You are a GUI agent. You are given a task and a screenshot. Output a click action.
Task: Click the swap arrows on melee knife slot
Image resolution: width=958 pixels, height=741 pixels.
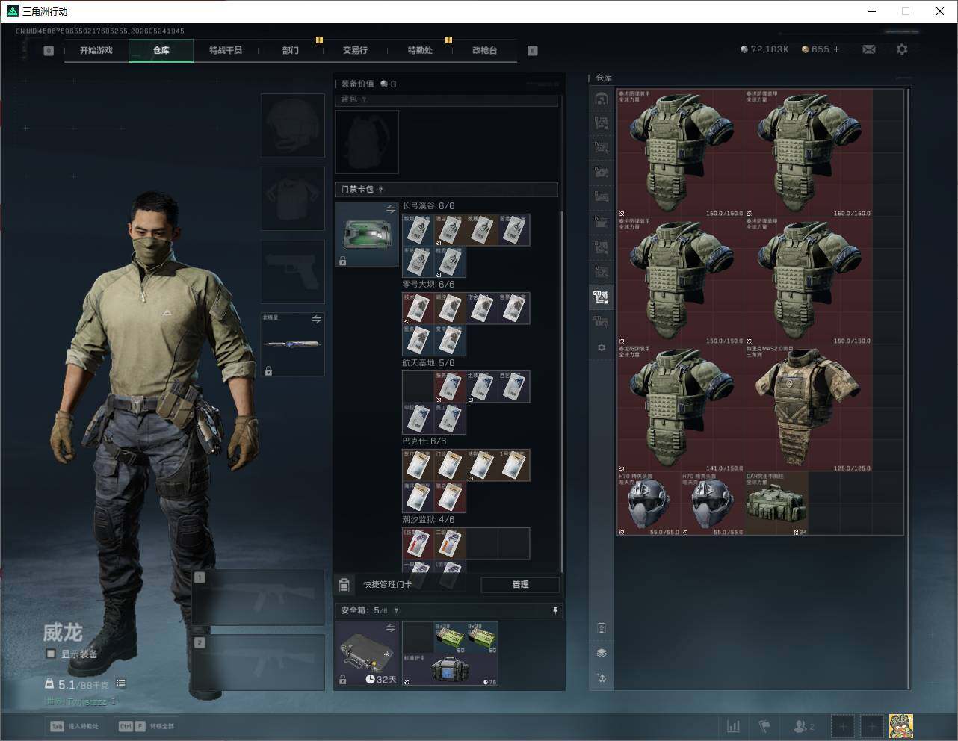click(316, 319)
